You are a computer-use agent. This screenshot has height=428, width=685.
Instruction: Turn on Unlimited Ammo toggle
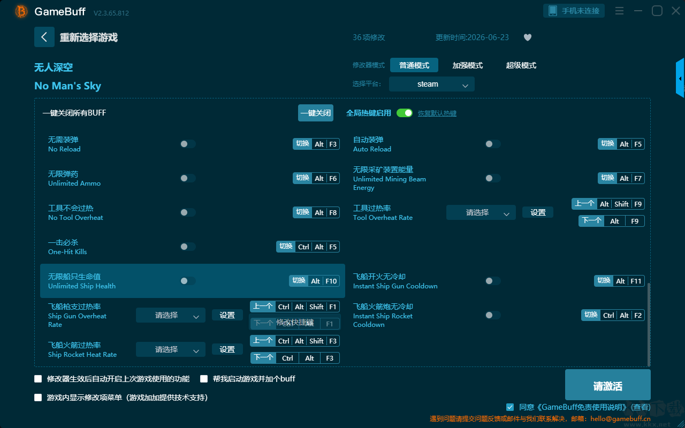188,178
